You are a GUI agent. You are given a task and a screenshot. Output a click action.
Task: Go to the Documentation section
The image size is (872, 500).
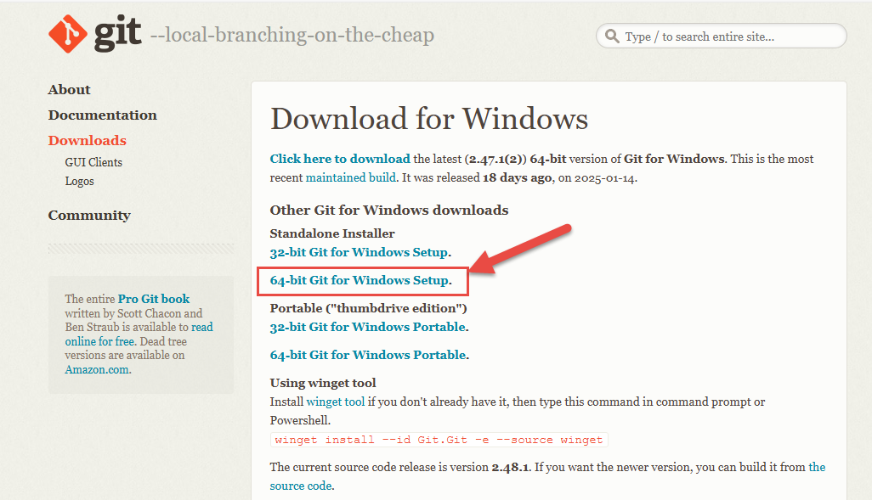coord(102,115)
